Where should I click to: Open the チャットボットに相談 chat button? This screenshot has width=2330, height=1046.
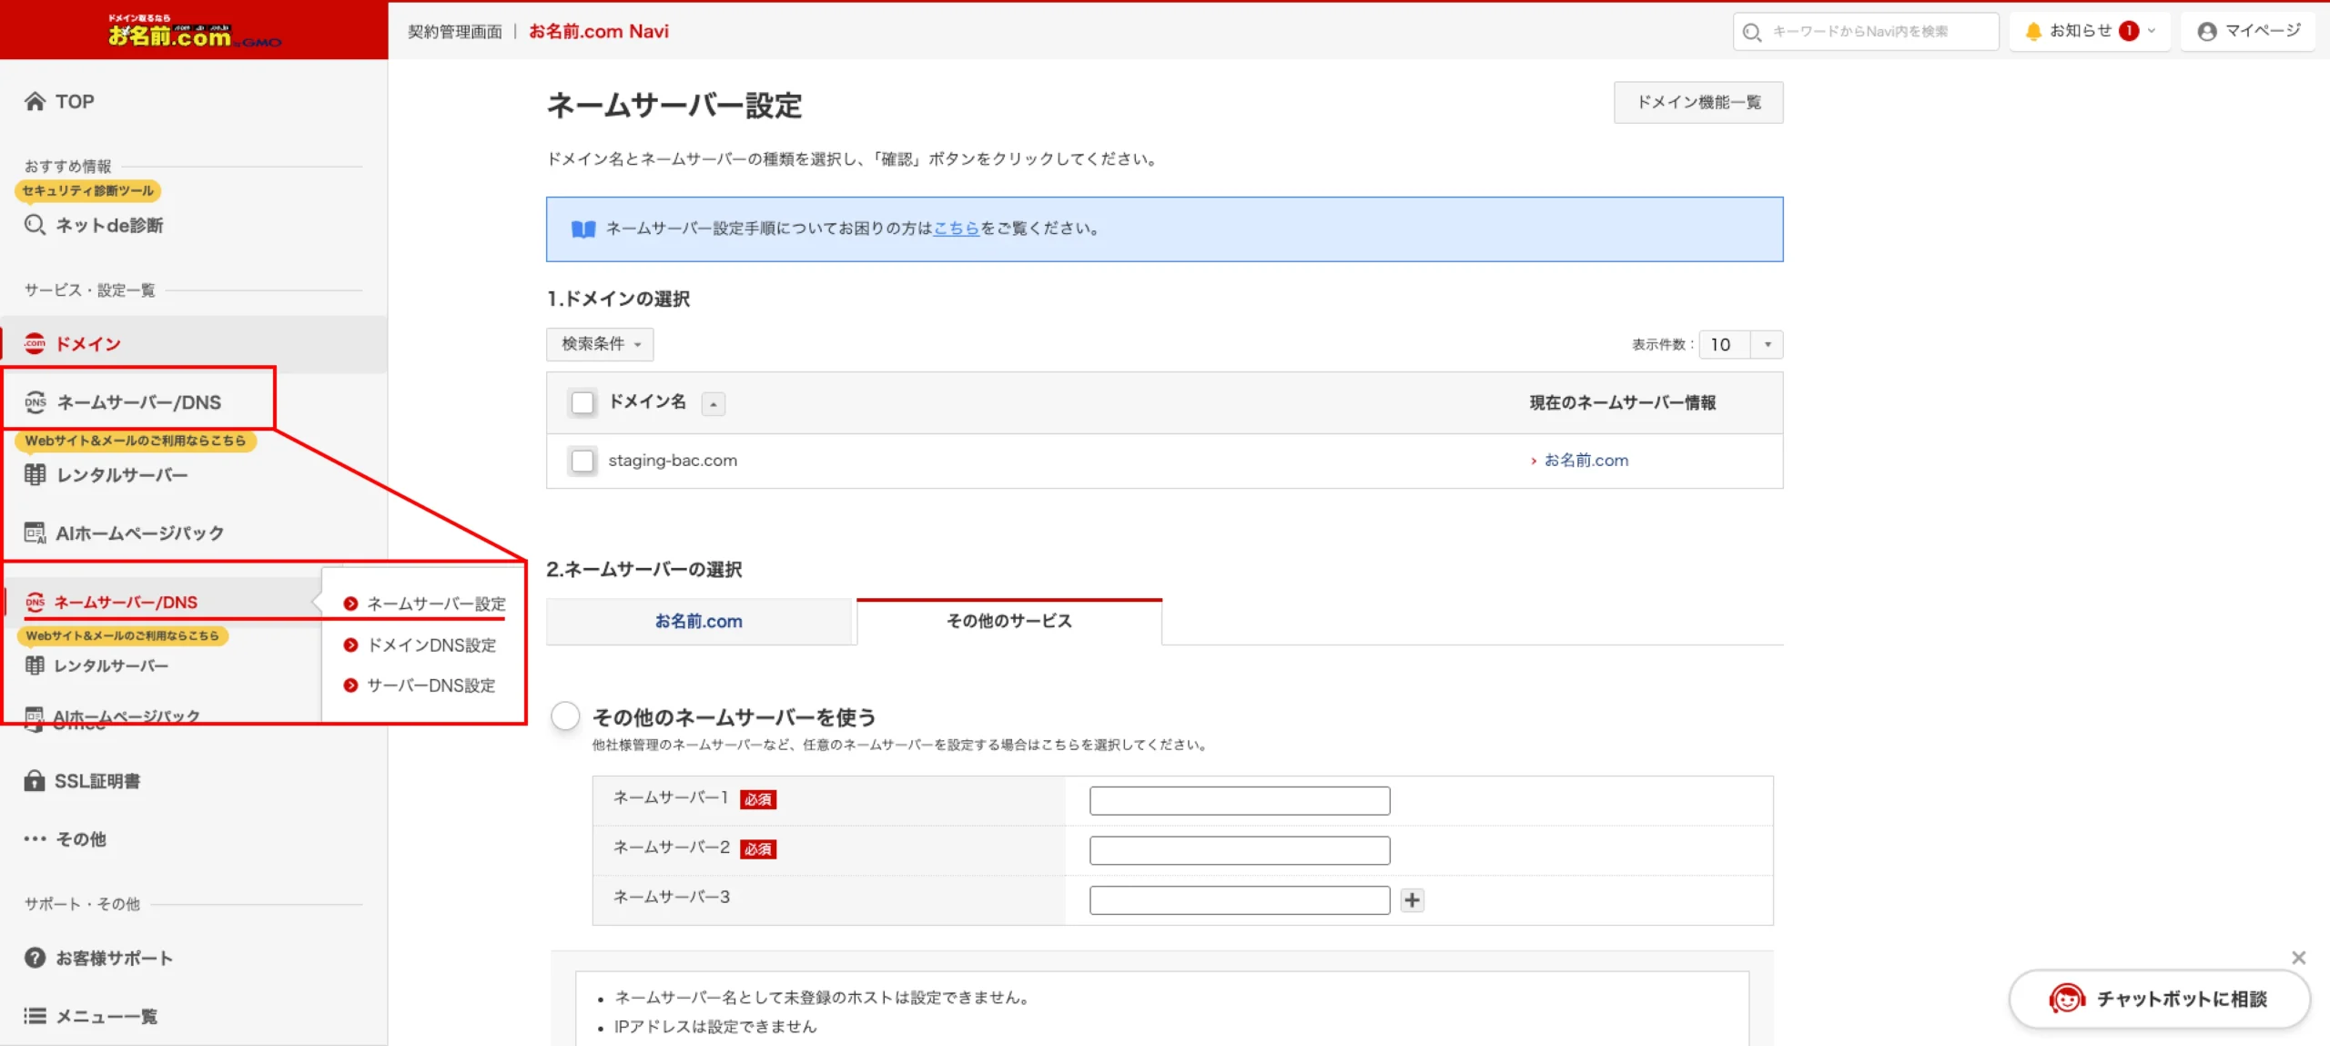tap(2158, 999)
